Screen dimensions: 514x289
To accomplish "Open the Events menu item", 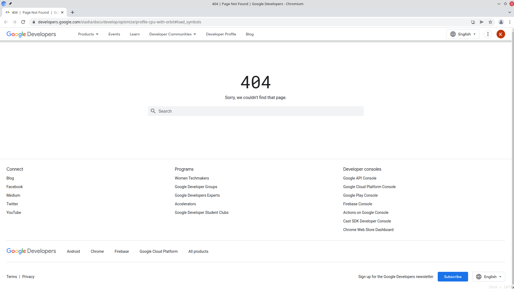I will 114,34.
